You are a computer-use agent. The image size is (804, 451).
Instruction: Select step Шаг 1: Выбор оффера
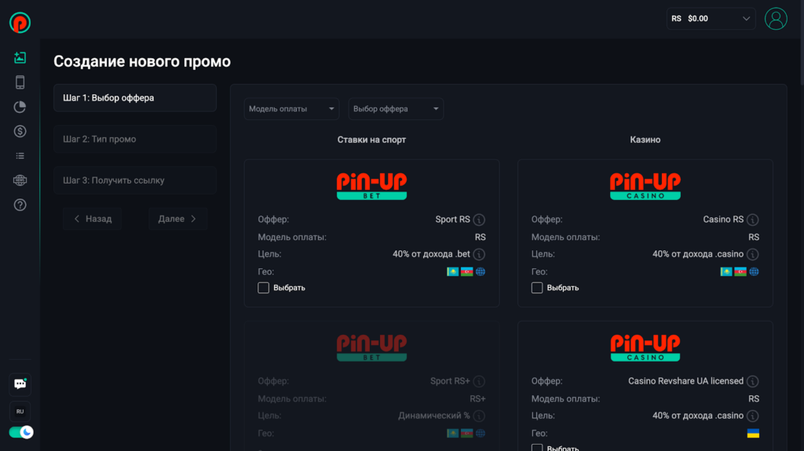coord(135,98)
